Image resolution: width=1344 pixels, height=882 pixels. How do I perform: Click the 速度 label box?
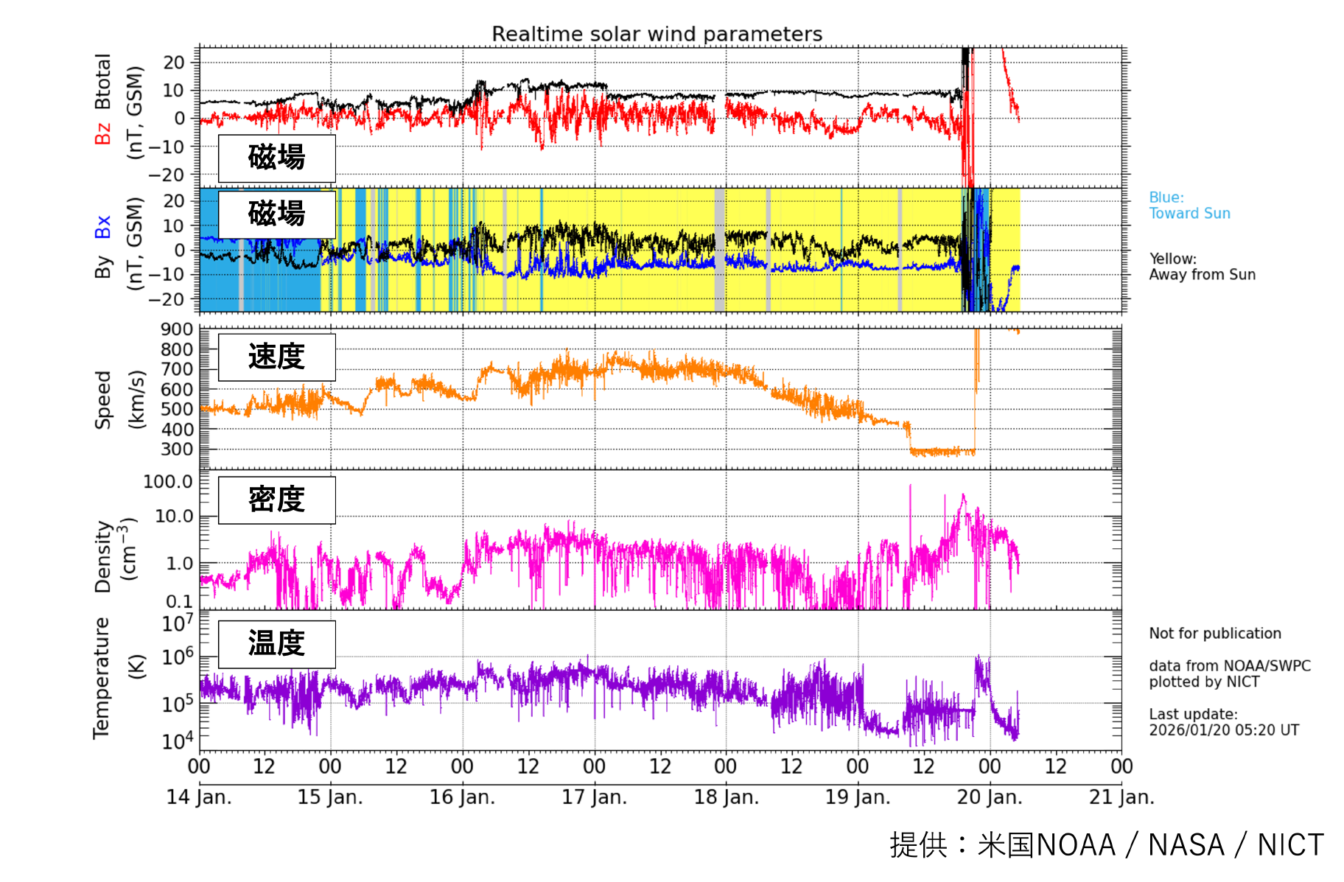(276, 357)
